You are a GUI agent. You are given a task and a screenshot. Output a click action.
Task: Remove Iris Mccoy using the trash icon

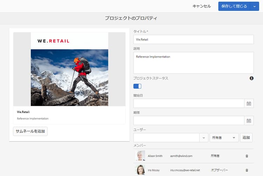(x=247, y=170)
